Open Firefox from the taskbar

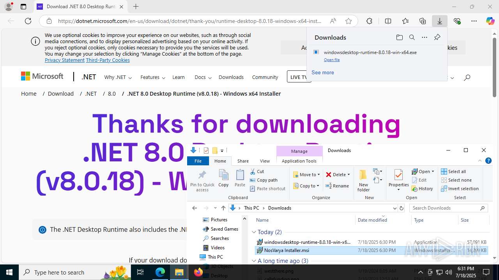198,272
